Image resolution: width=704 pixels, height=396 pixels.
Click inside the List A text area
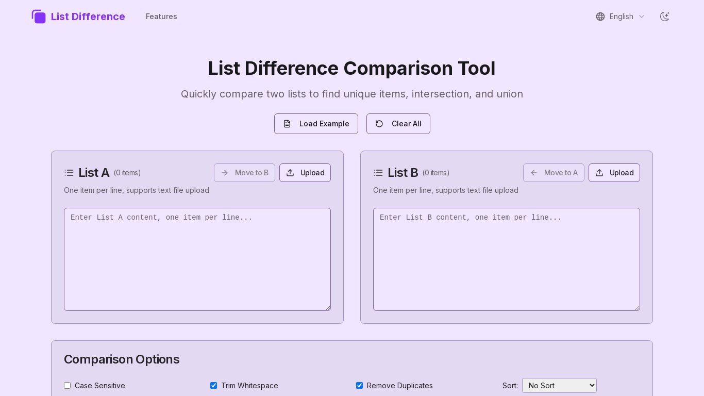(x=197, y=259)
